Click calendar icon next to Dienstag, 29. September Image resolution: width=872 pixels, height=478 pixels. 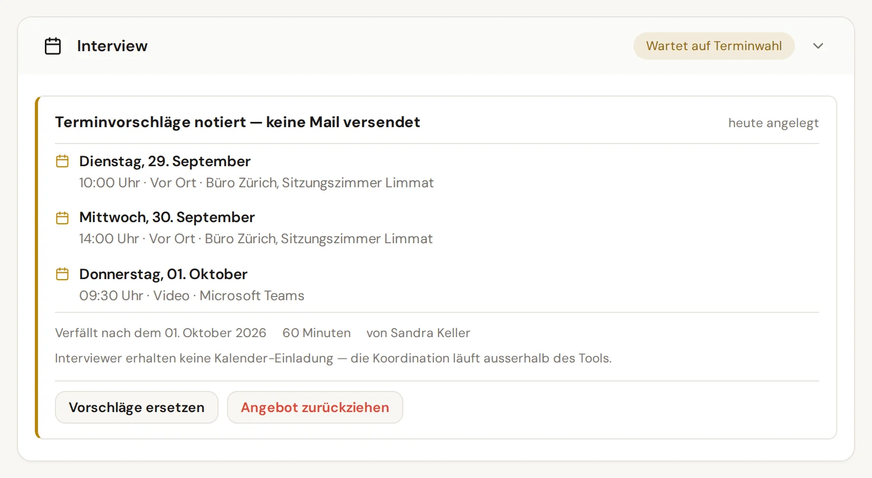point(62,161)
